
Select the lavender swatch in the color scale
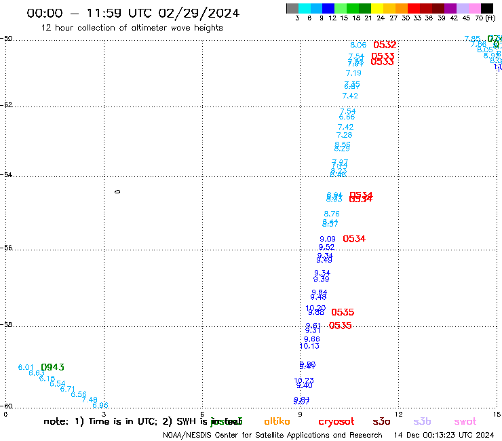coord(463,8)
